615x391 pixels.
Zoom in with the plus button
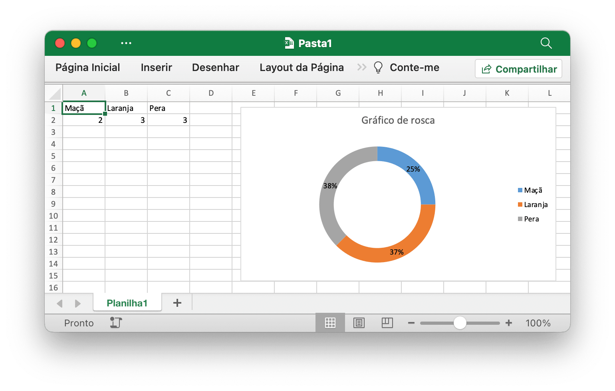pos(509,323)
